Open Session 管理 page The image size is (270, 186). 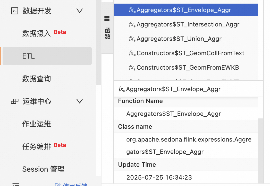[x=43, y=169]
